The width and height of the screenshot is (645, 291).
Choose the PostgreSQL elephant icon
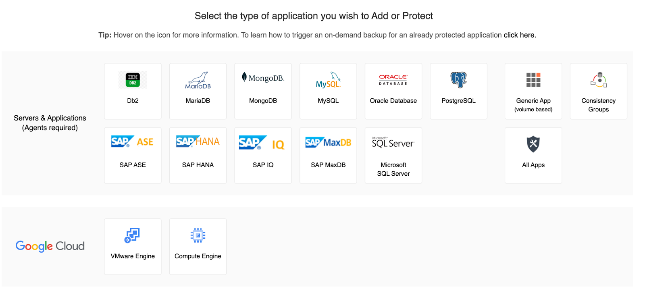pyautogui.click(x=458, y=80)
